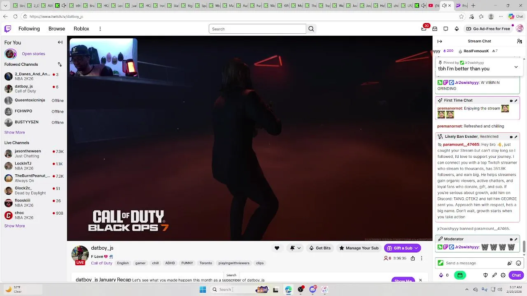Collapse the For You sidebar

[x=60, y=42]
